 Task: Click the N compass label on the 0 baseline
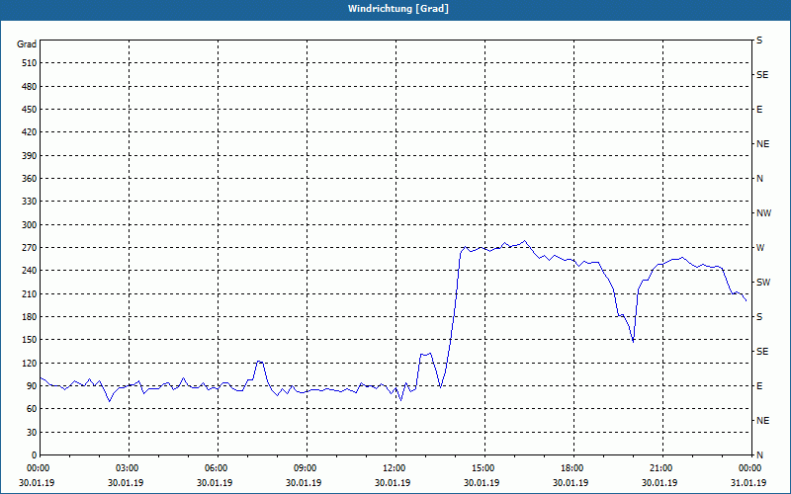[x=759, y=455]
